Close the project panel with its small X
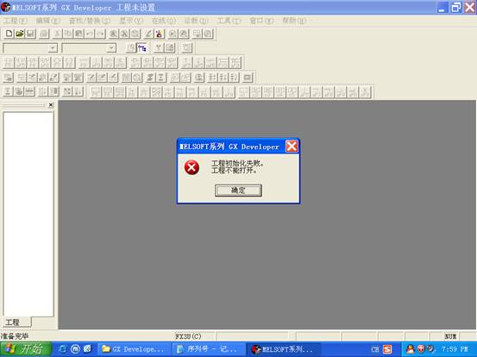This screenshot has width=477, height=357. pyautogui.click(x=51, y=105)
